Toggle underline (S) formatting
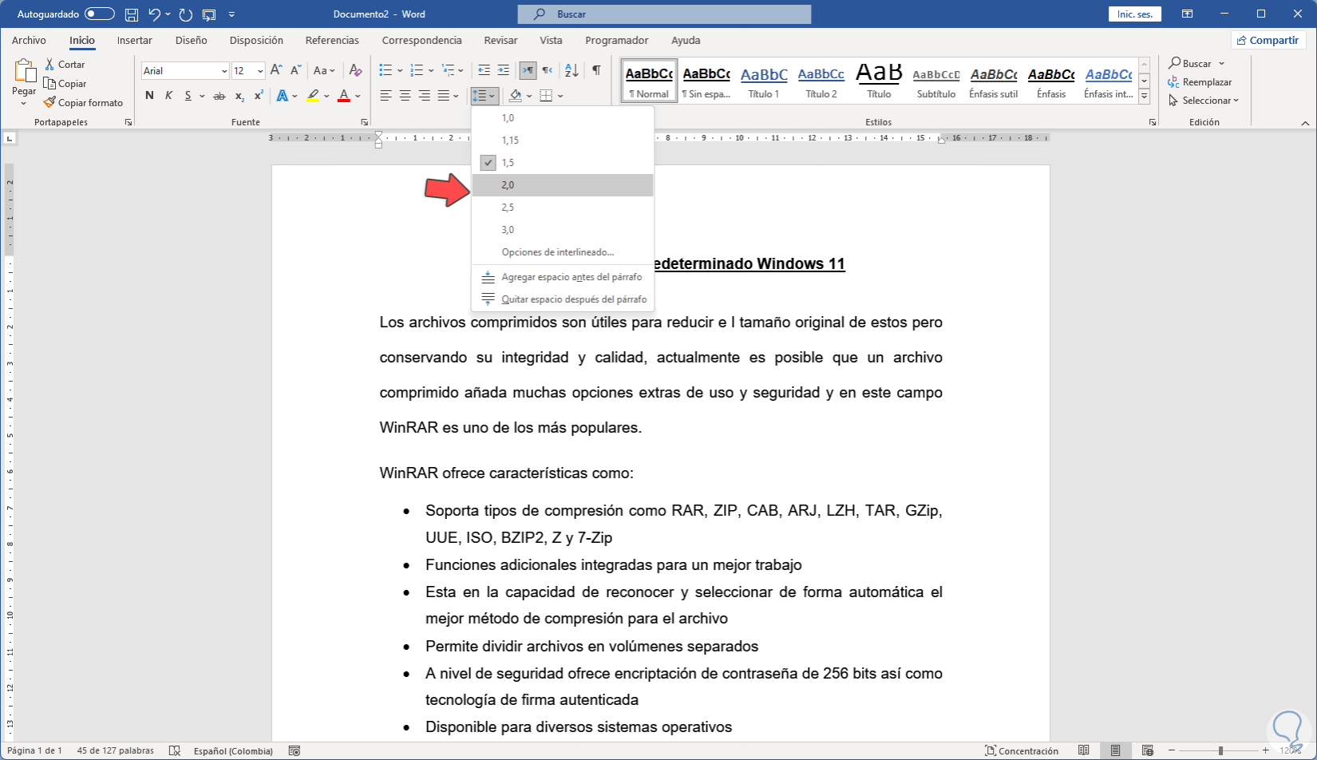 coord(188,96)
